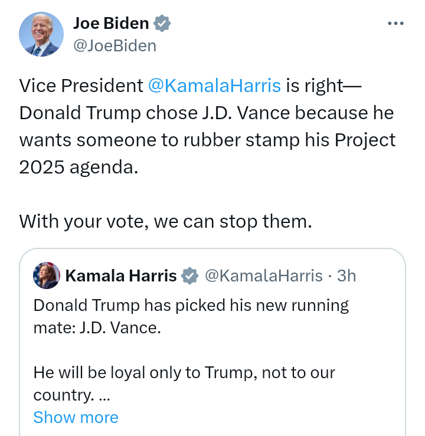Screen dimensions: 425x436
Task: Click the ellipsis after "country."
Action: click(x=97, y=395)
